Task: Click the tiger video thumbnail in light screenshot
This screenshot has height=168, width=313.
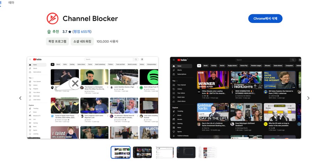Action: (x=124, y=77)
